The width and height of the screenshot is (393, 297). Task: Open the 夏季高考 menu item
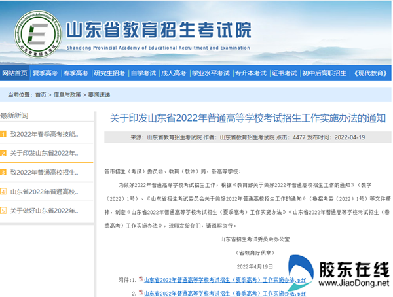(45, 73)
